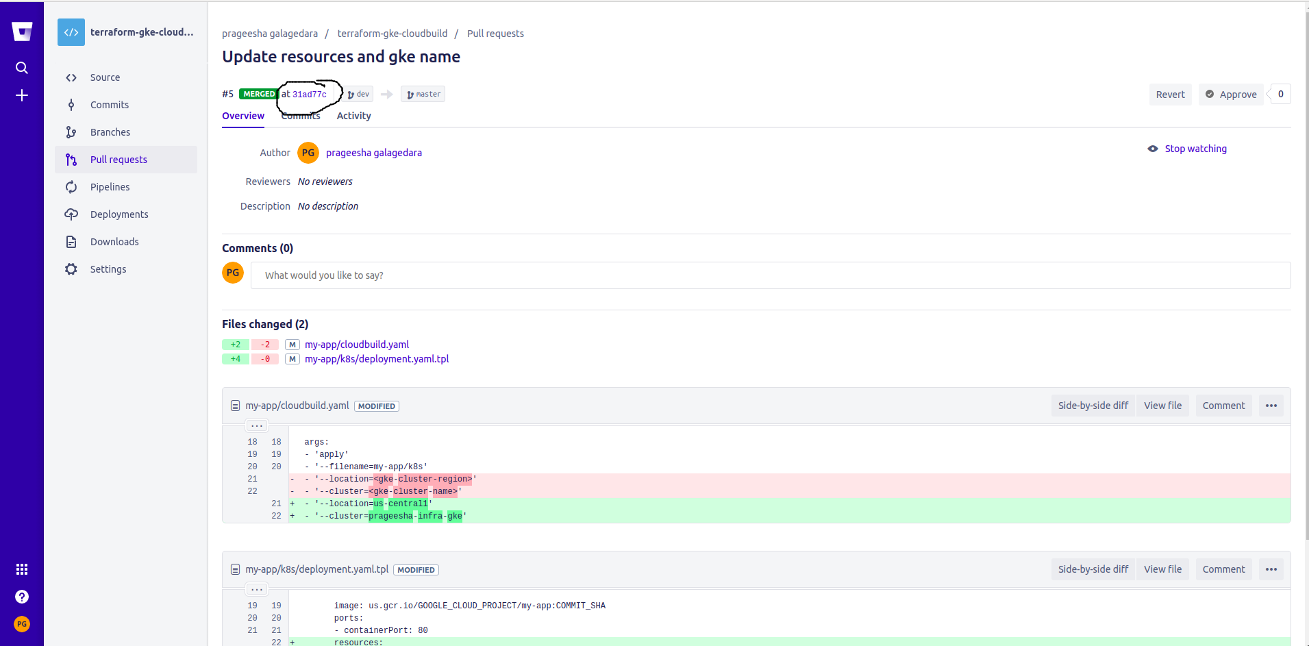
Task: Expand hidden lines above cloudbuild.yaml diff
Action: (x=257, y=425)
